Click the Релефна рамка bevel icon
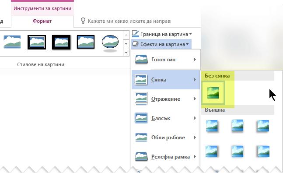 [141, 156]
